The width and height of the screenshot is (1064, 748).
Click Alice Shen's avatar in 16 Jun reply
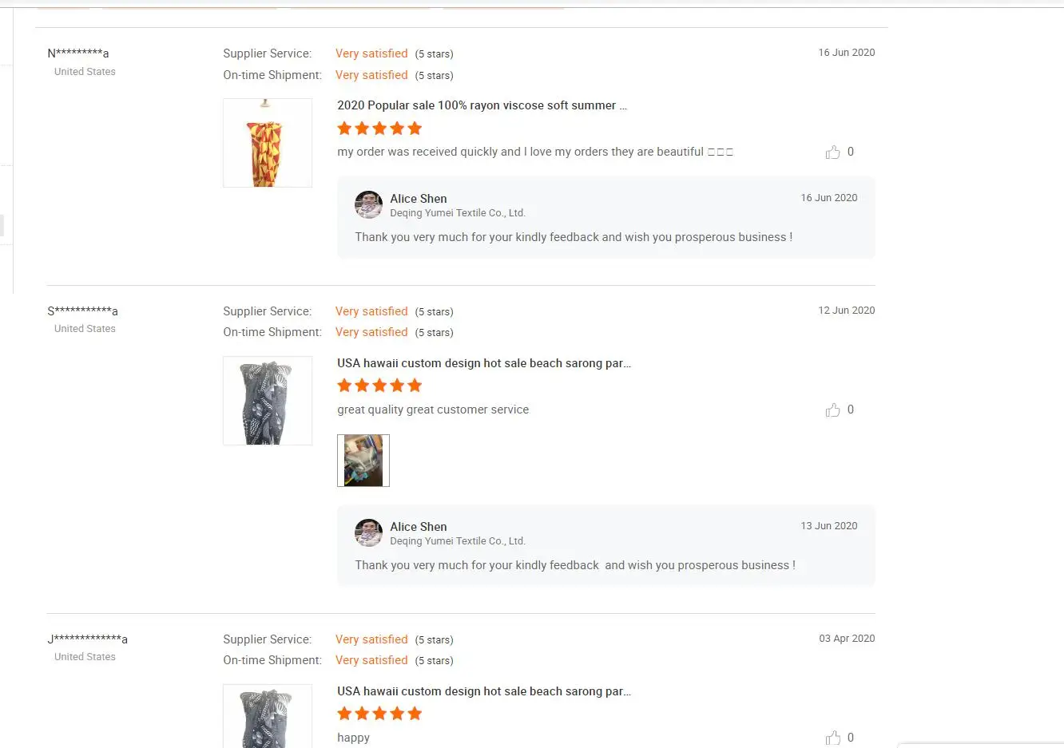pyautogui.click(x=368, y=204)
